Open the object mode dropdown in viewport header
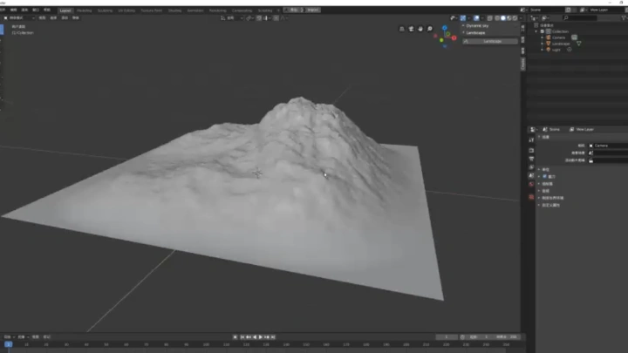628x353 pixels. pos(19,18)
